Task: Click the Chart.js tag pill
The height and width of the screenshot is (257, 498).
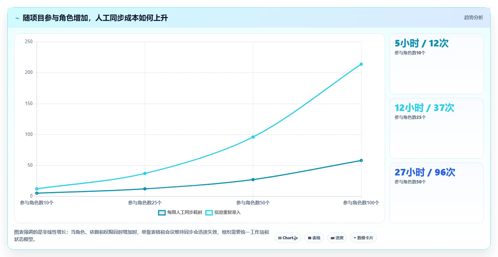Action: pos(288,238)
